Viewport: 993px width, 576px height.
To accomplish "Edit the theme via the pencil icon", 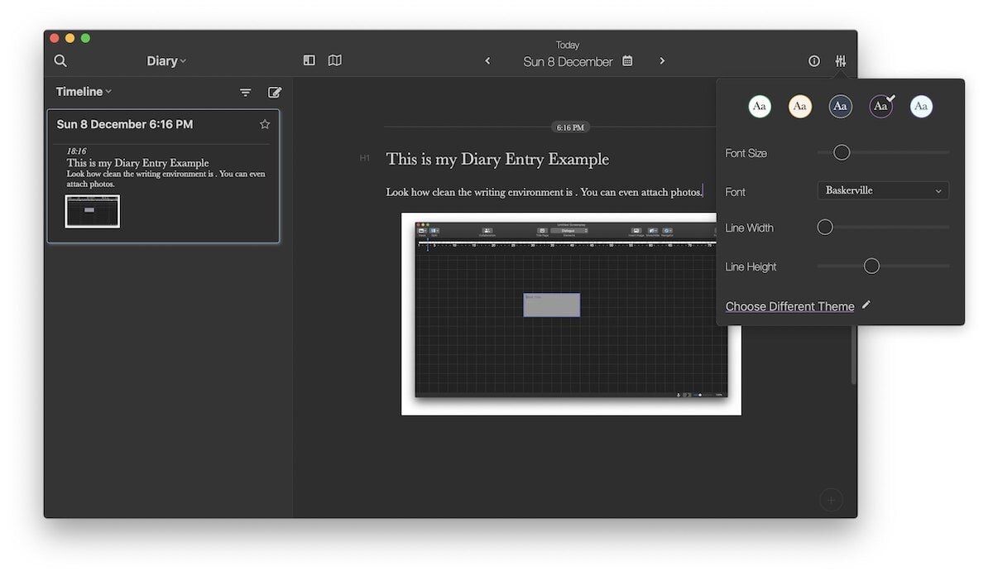I will tap(866, 305).
